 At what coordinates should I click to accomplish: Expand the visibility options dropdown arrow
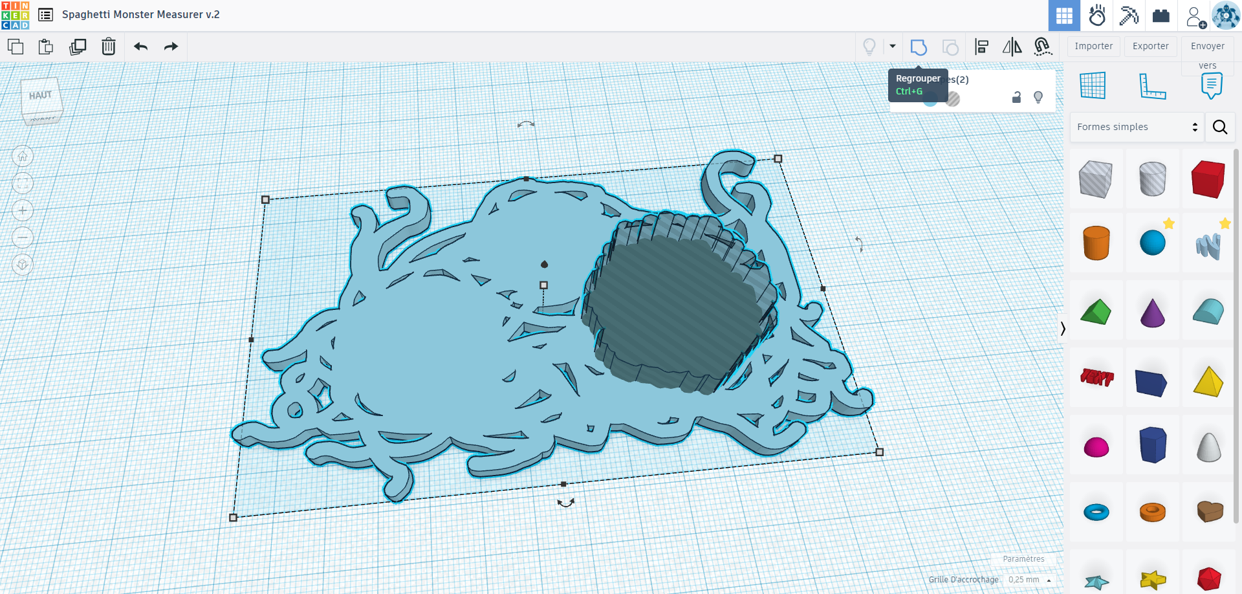click(x=893, y=47)
